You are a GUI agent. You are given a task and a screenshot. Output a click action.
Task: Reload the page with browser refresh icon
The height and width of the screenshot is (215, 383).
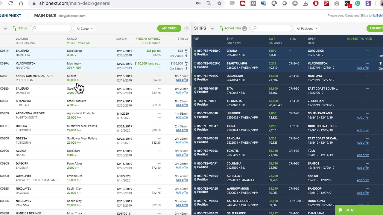(x=11, y=3)
